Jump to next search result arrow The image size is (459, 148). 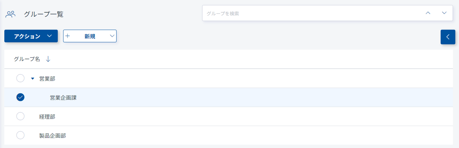pos(444,13)
